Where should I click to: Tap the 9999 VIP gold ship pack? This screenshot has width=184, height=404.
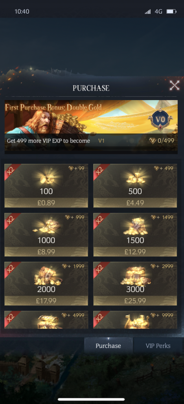click(135, 320)
